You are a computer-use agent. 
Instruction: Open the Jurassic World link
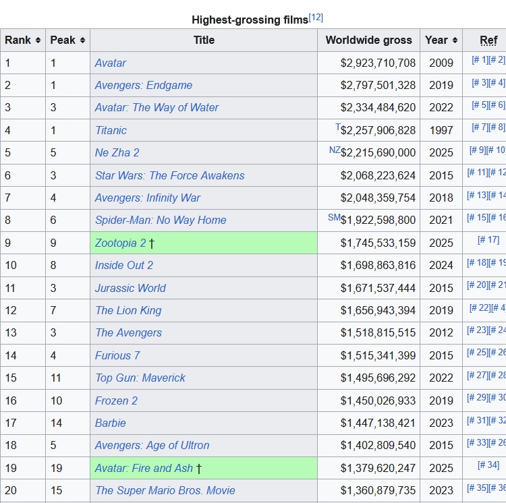(130, 288)
